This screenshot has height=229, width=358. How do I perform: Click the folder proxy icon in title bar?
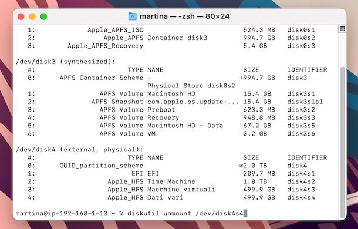point(133,16)
